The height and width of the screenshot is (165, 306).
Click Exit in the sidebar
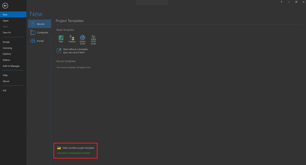point(4,90)
